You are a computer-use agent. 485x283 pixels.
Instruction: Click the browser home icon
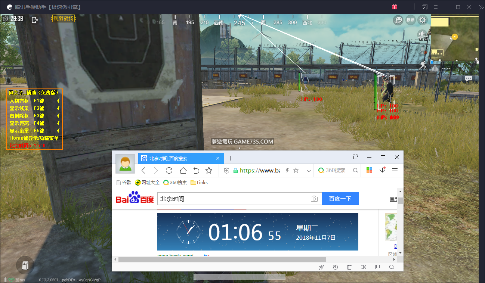click(x=183, y=171)
